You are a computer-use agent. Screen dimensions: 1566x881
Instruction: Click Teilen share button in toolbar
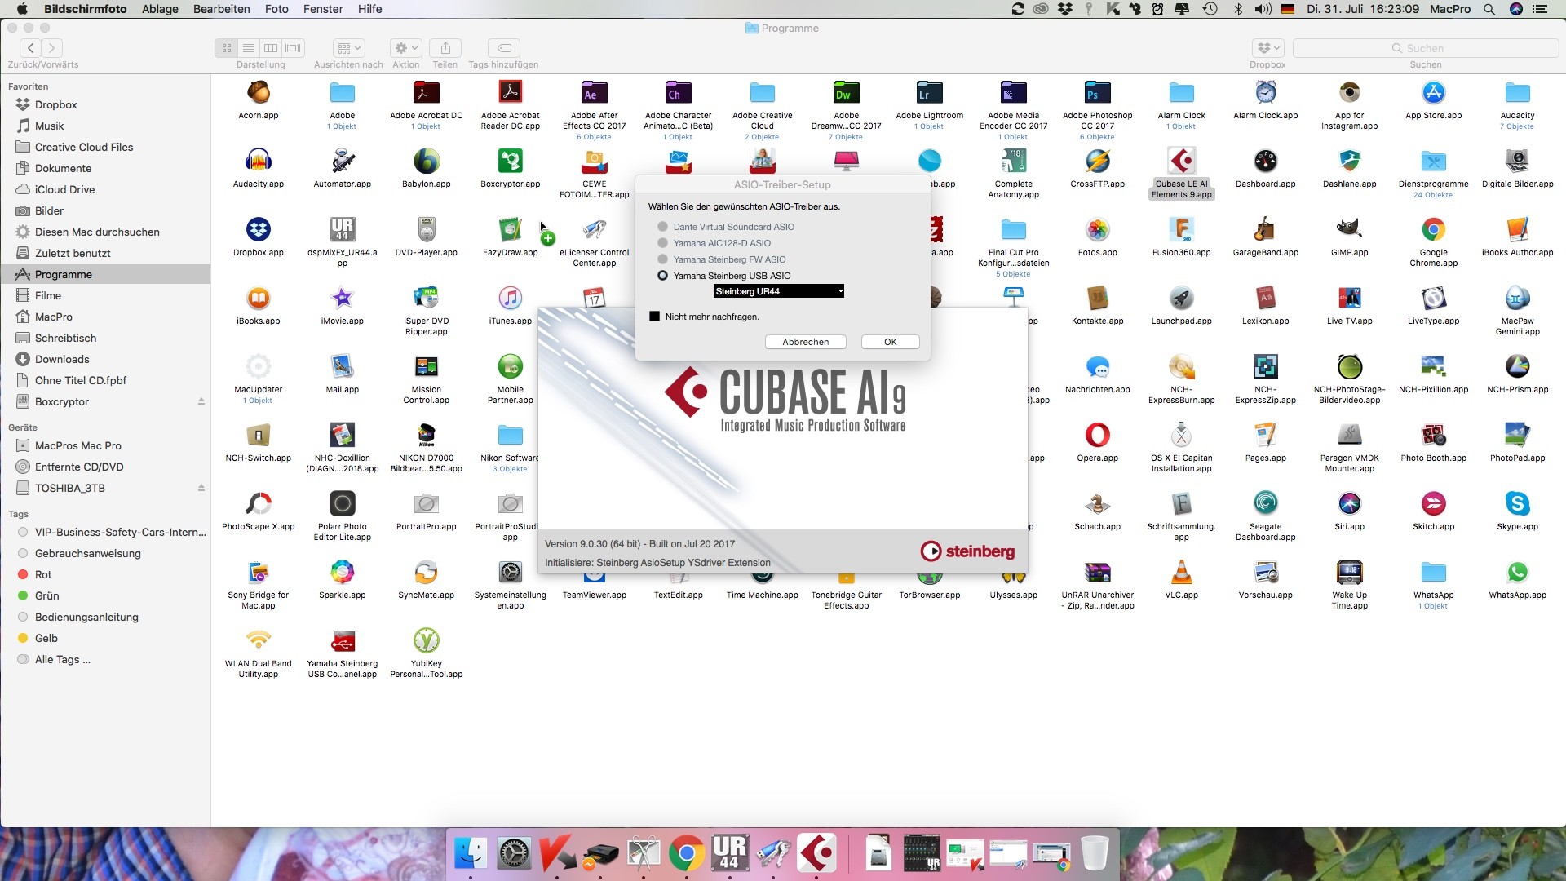pos(445,48)
